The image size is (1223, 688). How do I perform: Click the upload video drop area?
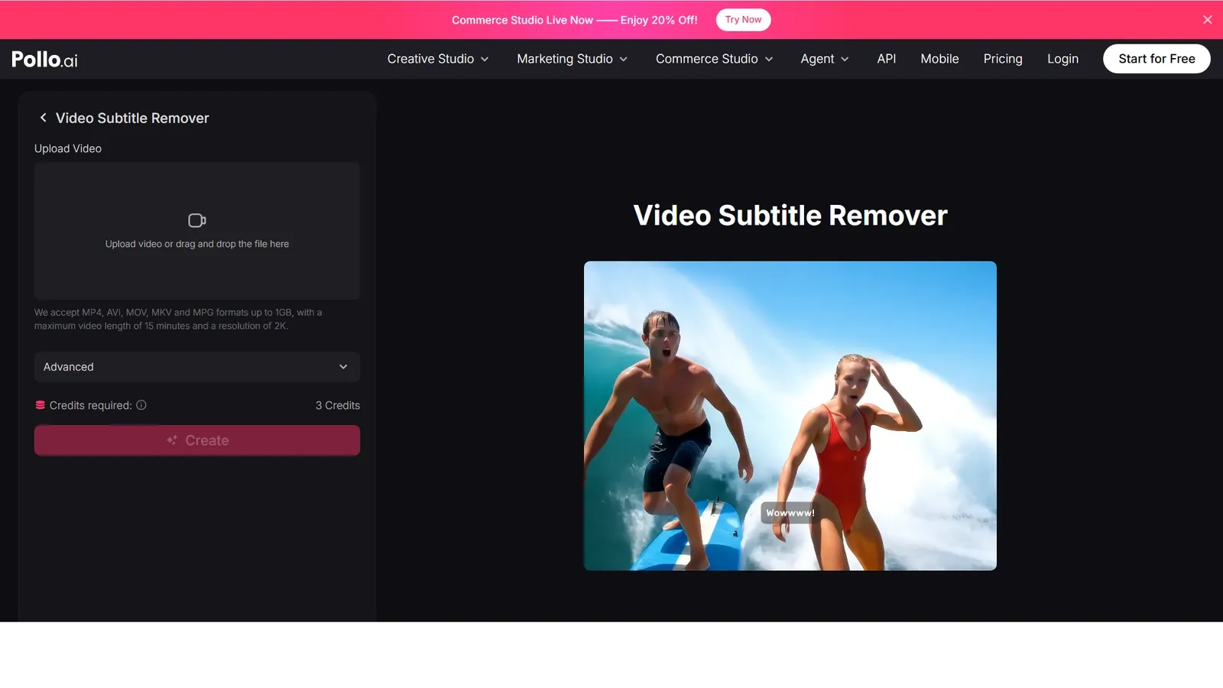click(x=197, y=231)
